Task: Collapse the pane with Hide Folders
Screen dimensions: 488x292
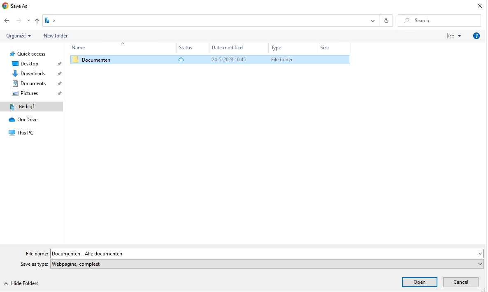Action: click(x=21, y=283)
